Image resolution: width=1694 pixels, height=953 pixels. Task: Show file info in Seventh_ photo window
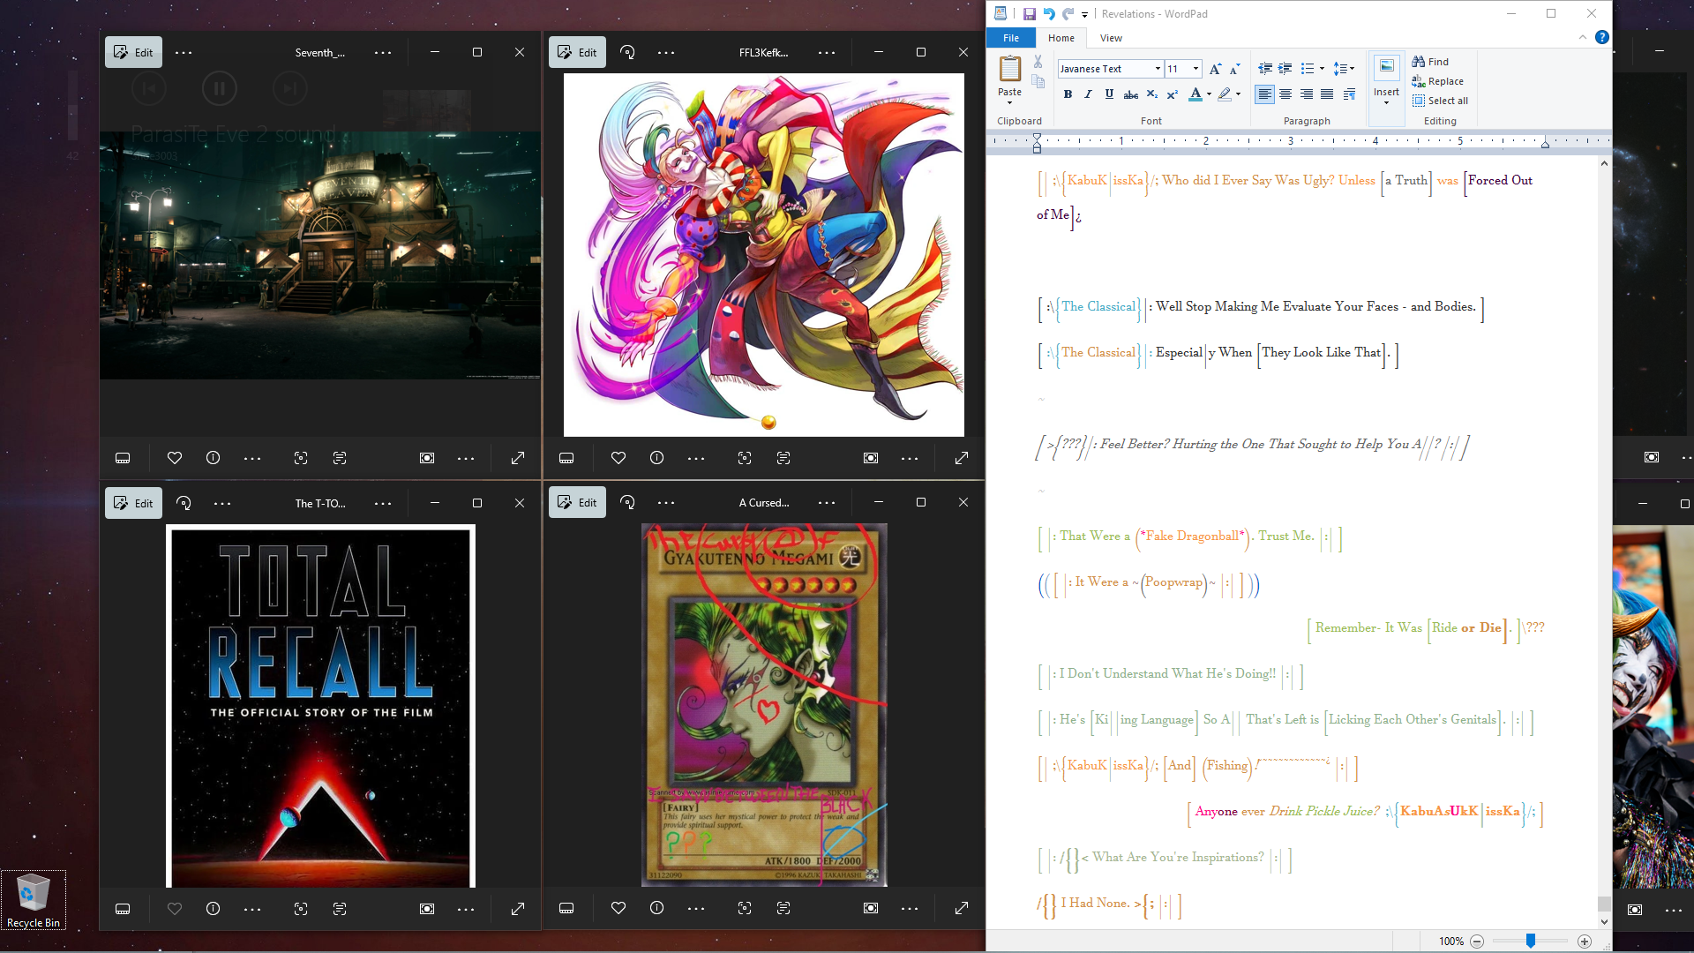point(213,458)
